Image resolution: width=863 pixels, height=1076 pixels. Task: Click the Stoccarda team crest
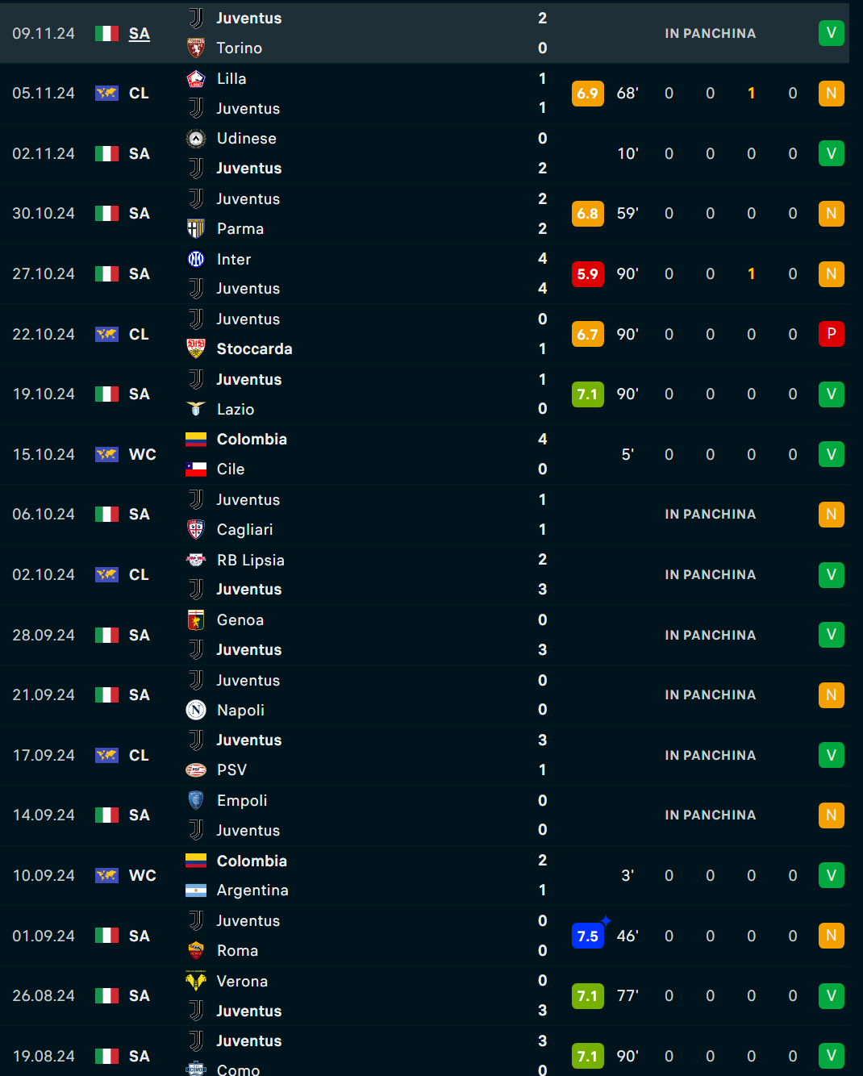[x=196, y=348]
